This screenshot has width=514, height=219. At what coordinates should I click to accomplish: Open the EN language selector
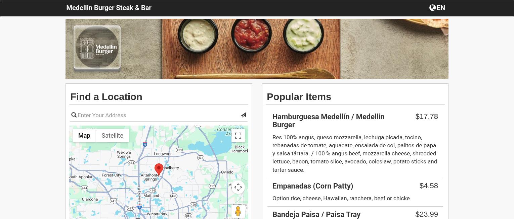[437, 8]
